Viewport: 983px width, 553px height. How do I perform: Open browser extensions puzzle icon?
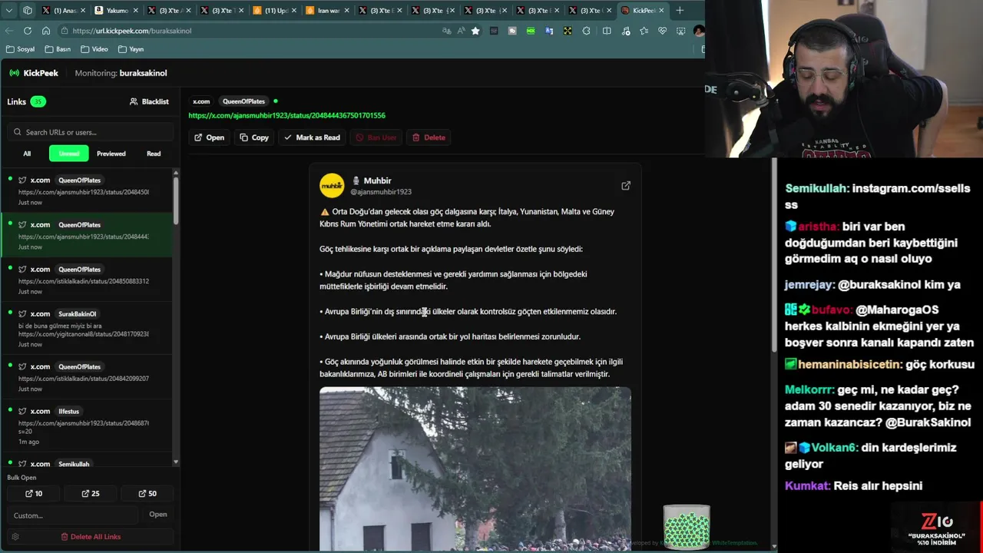pos(587,31)
